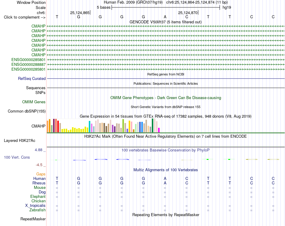Screen dimensions: 285x226
Task: Click the 'Sequences' track label
Action: click(36, 88)
